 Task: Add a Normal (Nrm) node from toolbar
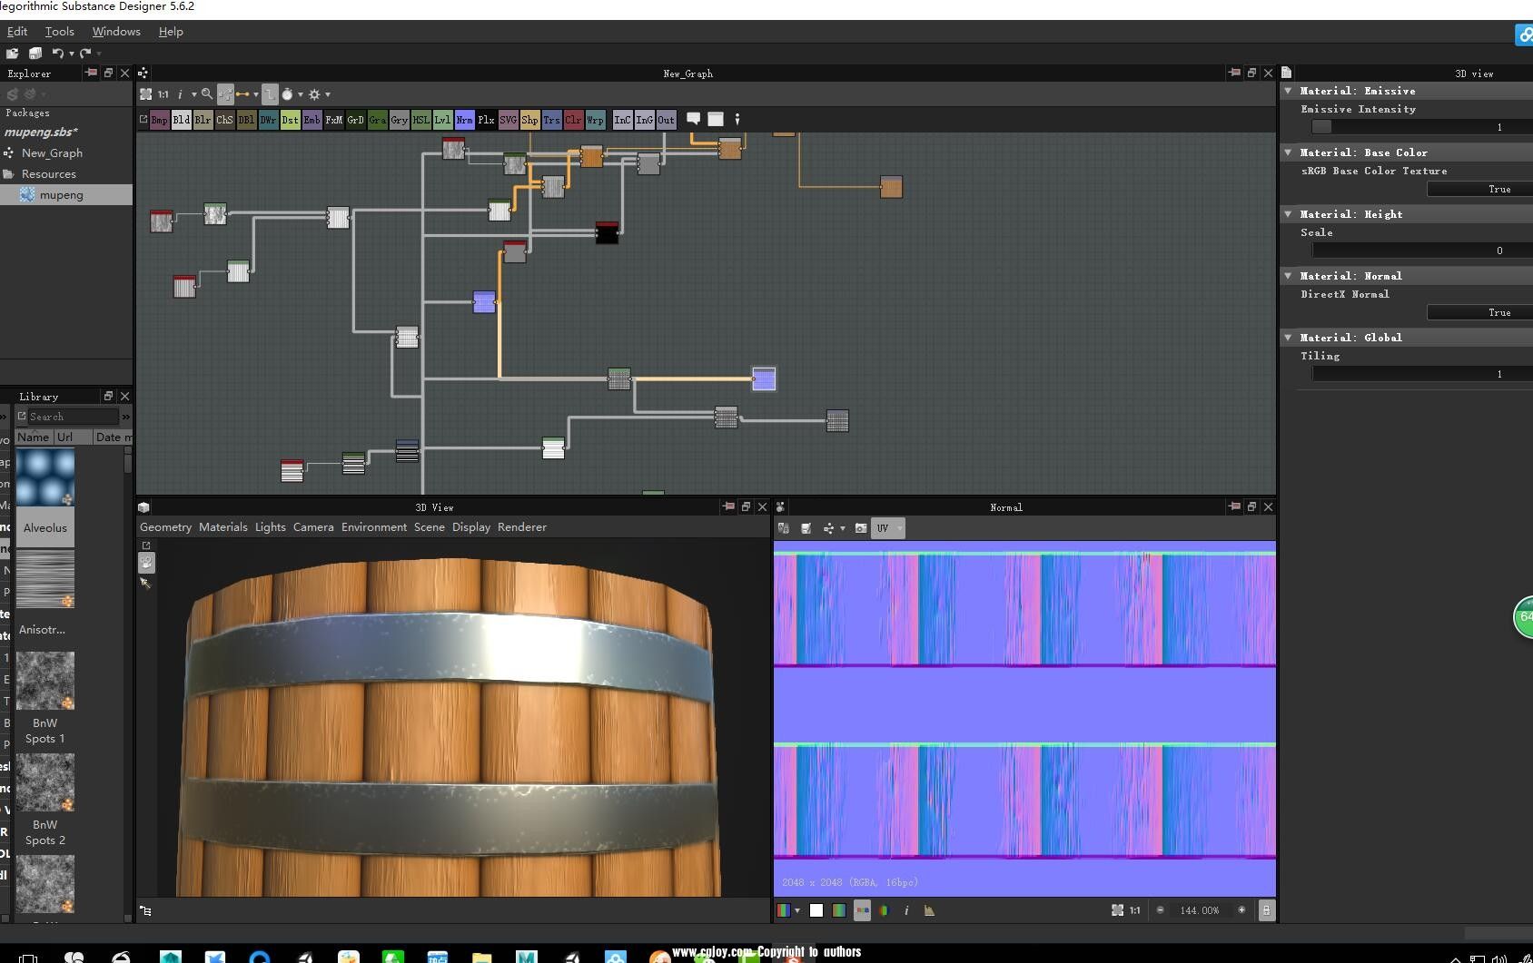click(x=464, y=120)
